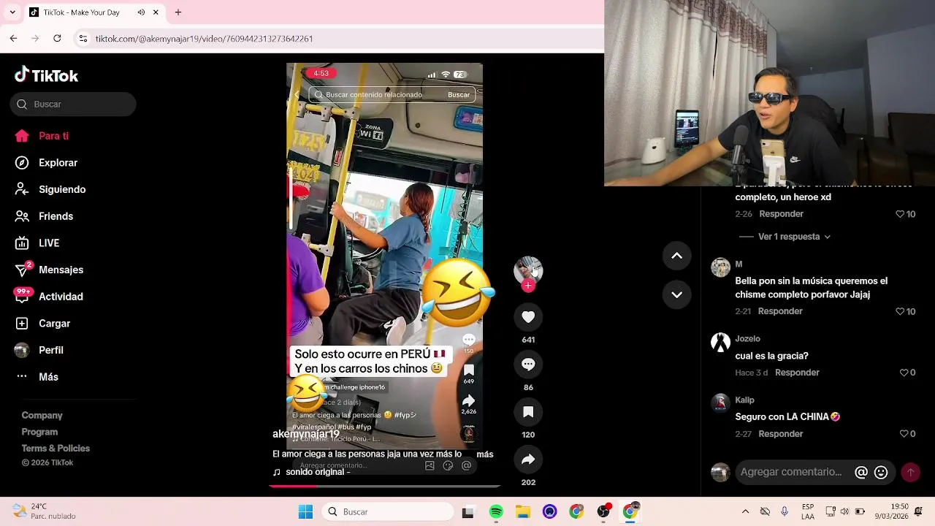Open the LIVE section
Image resolution: width=935 pixels, height=526 pixels.
[37, 243]
